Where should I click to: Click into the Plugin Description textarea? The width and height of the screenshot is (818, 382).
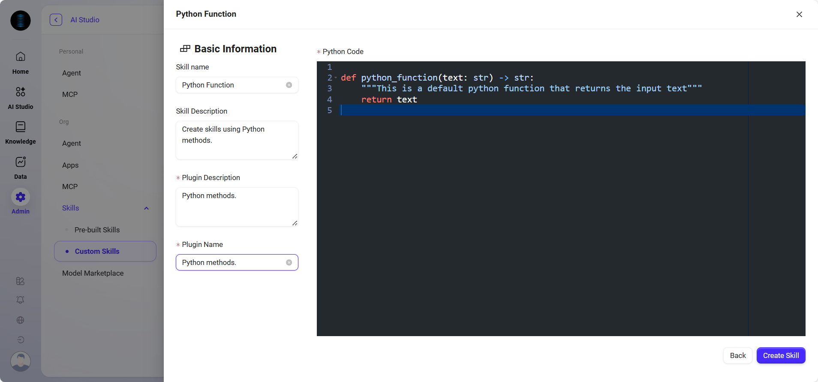pos(237,207)
